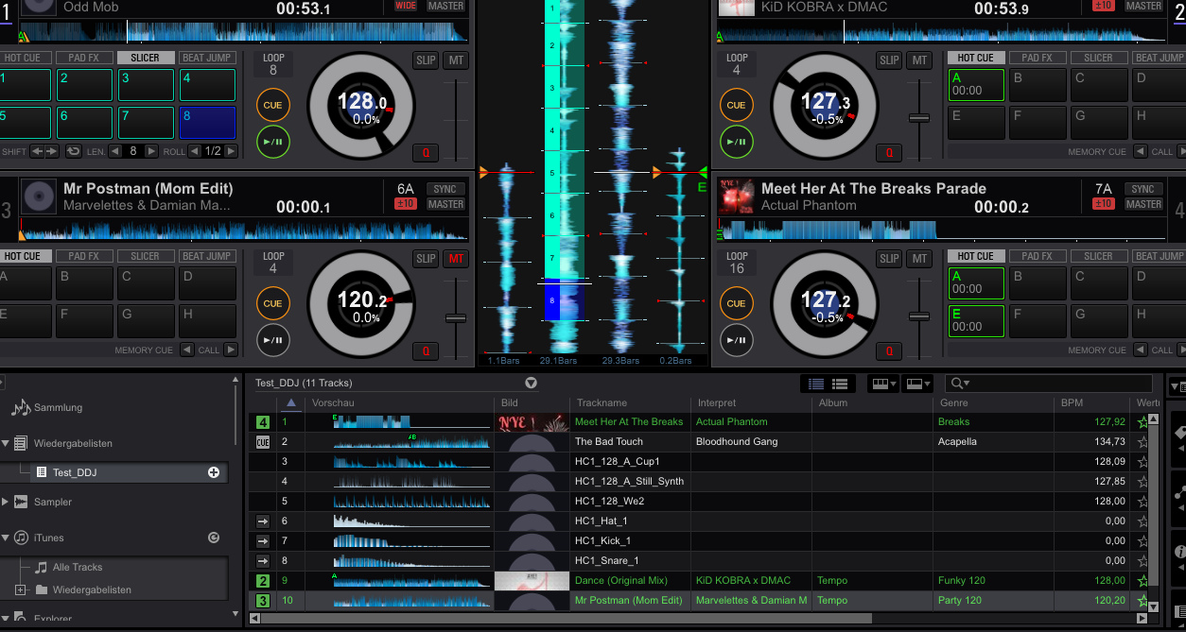Expand the Sampler tree node
The height and width of the screenshot is (632, 1186).
[6, 502]
